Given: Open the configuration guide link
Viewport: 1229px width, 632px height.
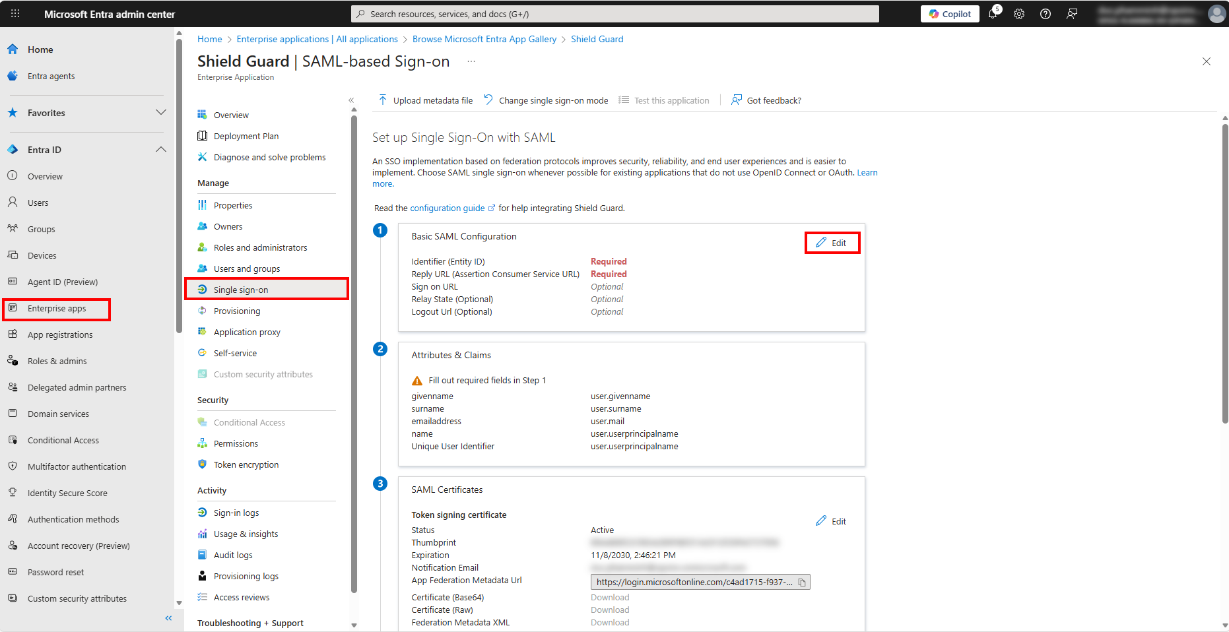Looking at the screenshot, I should [448, 208].
